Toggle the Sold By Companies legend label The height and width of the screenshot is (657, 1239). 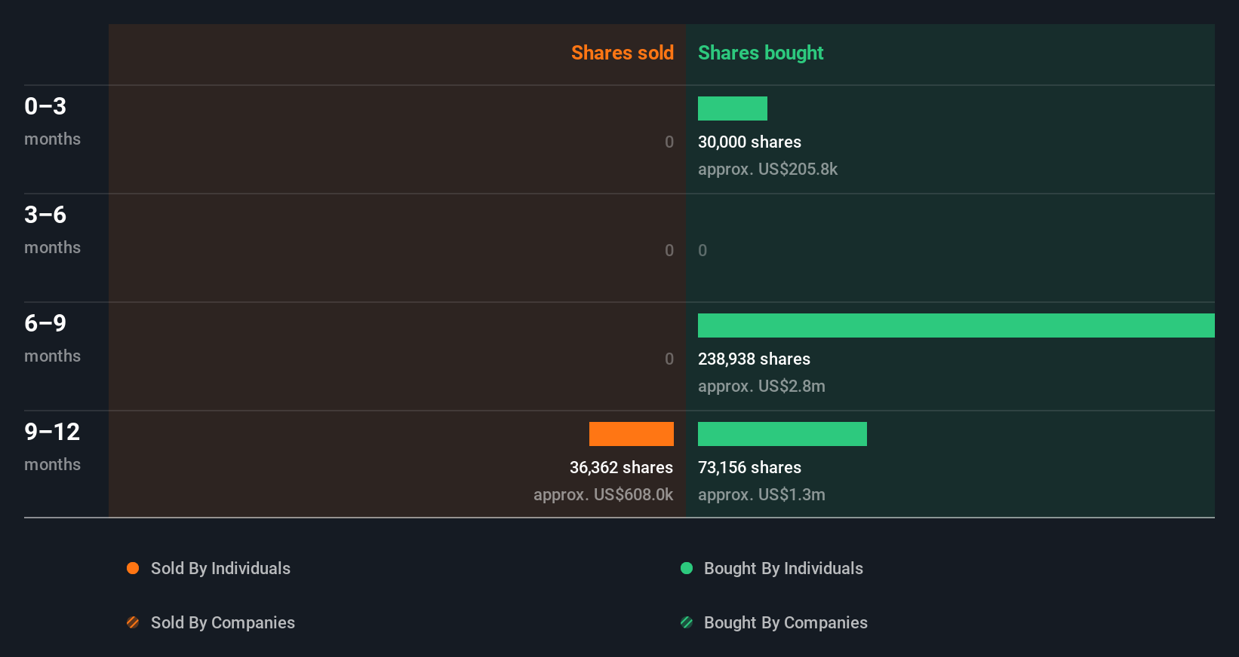point(223,623)
